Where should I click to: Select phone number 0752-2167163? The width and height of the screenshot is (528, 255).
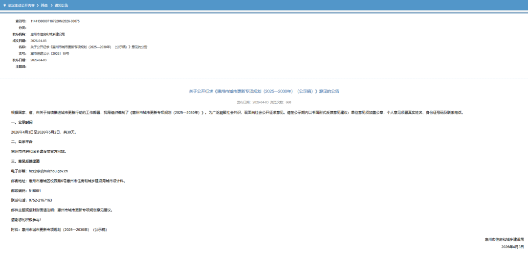pyautogui.click(x=41, y=200)
